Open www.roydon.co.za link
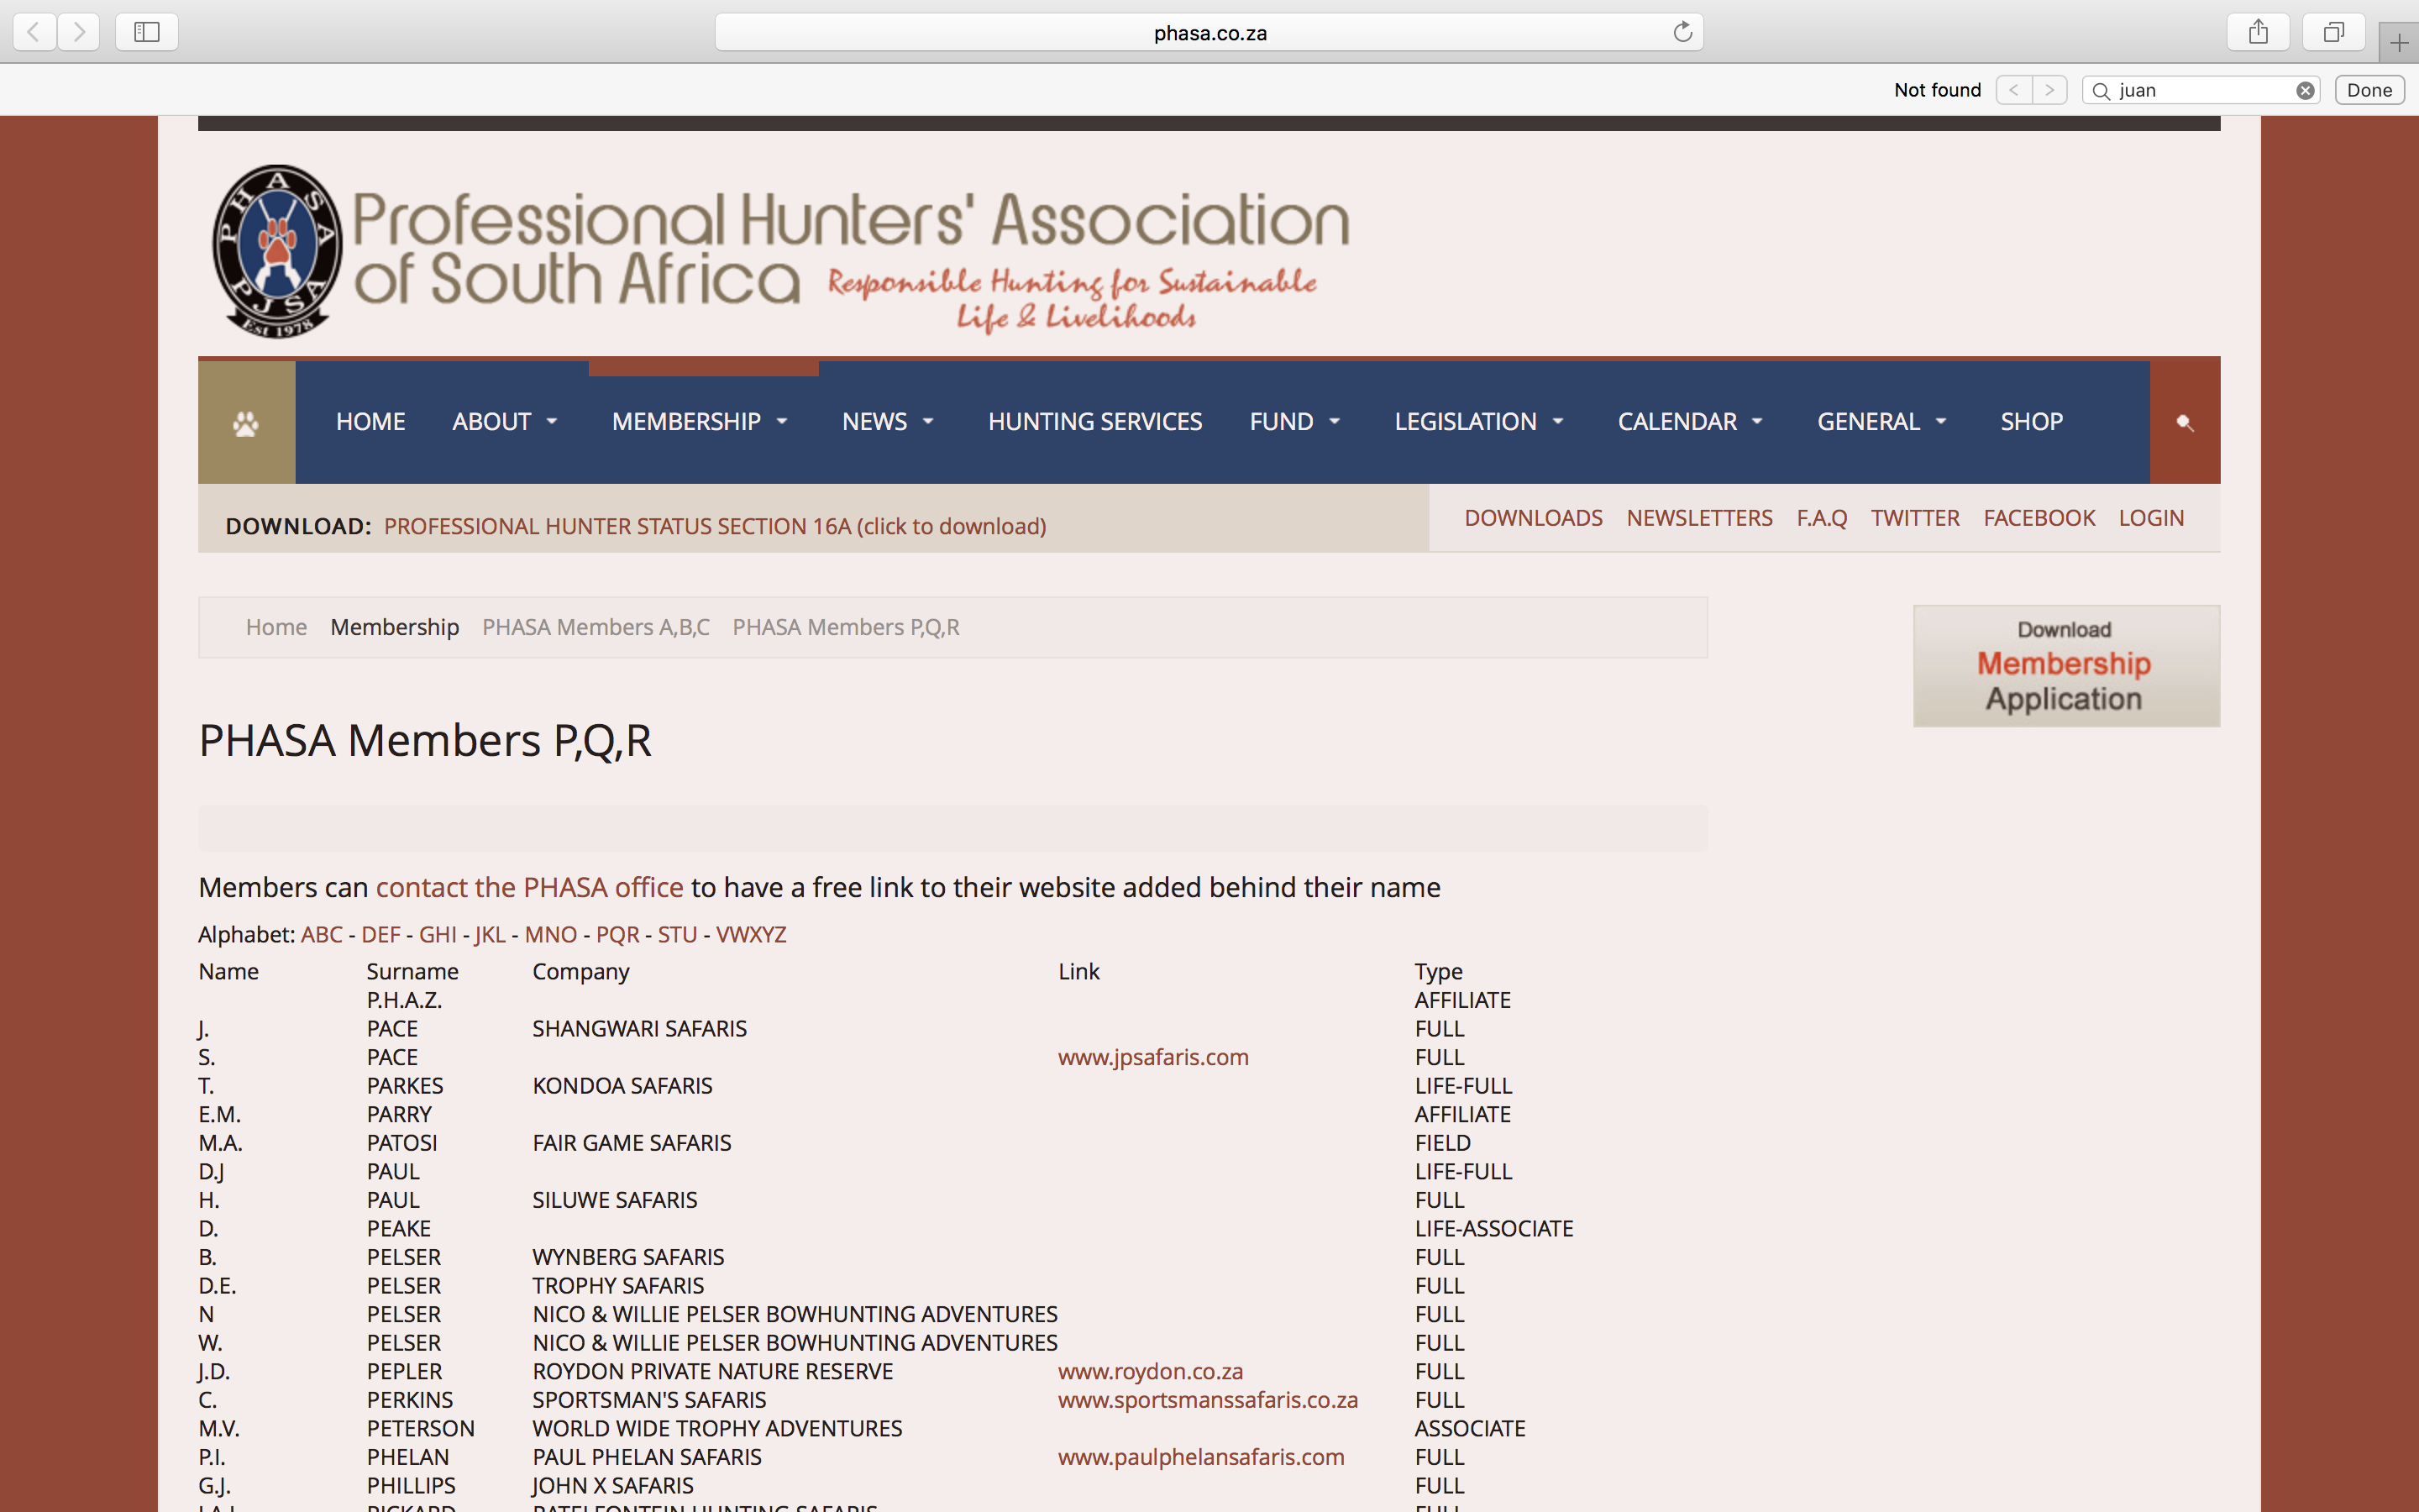The image size is (2419, 1512). 1151,1371
